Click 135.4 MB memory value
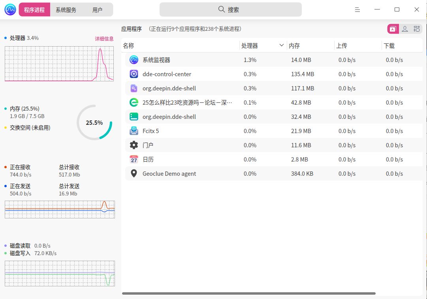427x299 pixels. [303, 74]
